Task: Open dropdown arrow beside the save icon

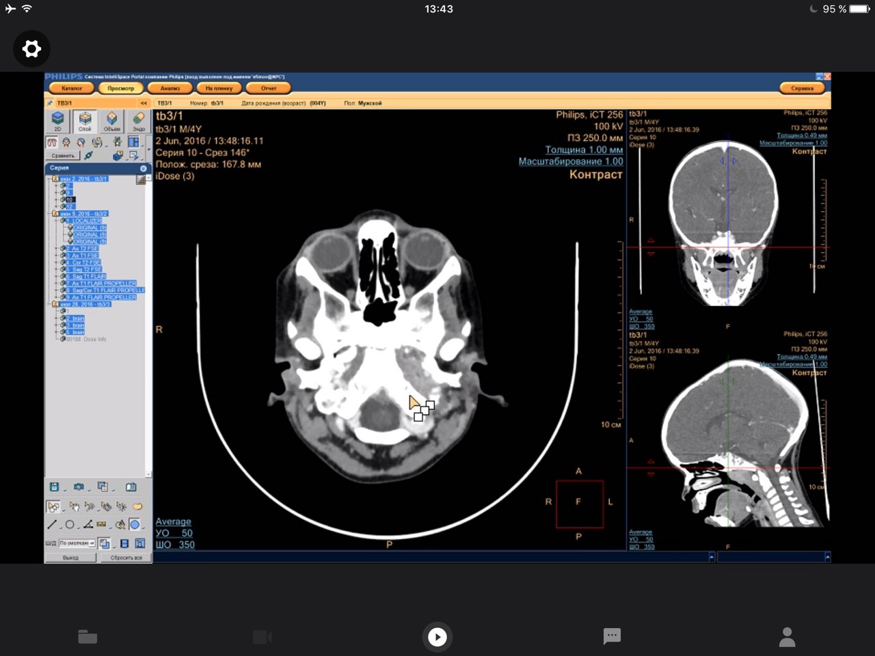Action: click(65, 490)
